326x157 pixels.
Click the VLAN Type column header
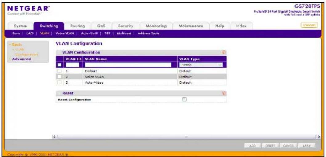click(201, 59)
